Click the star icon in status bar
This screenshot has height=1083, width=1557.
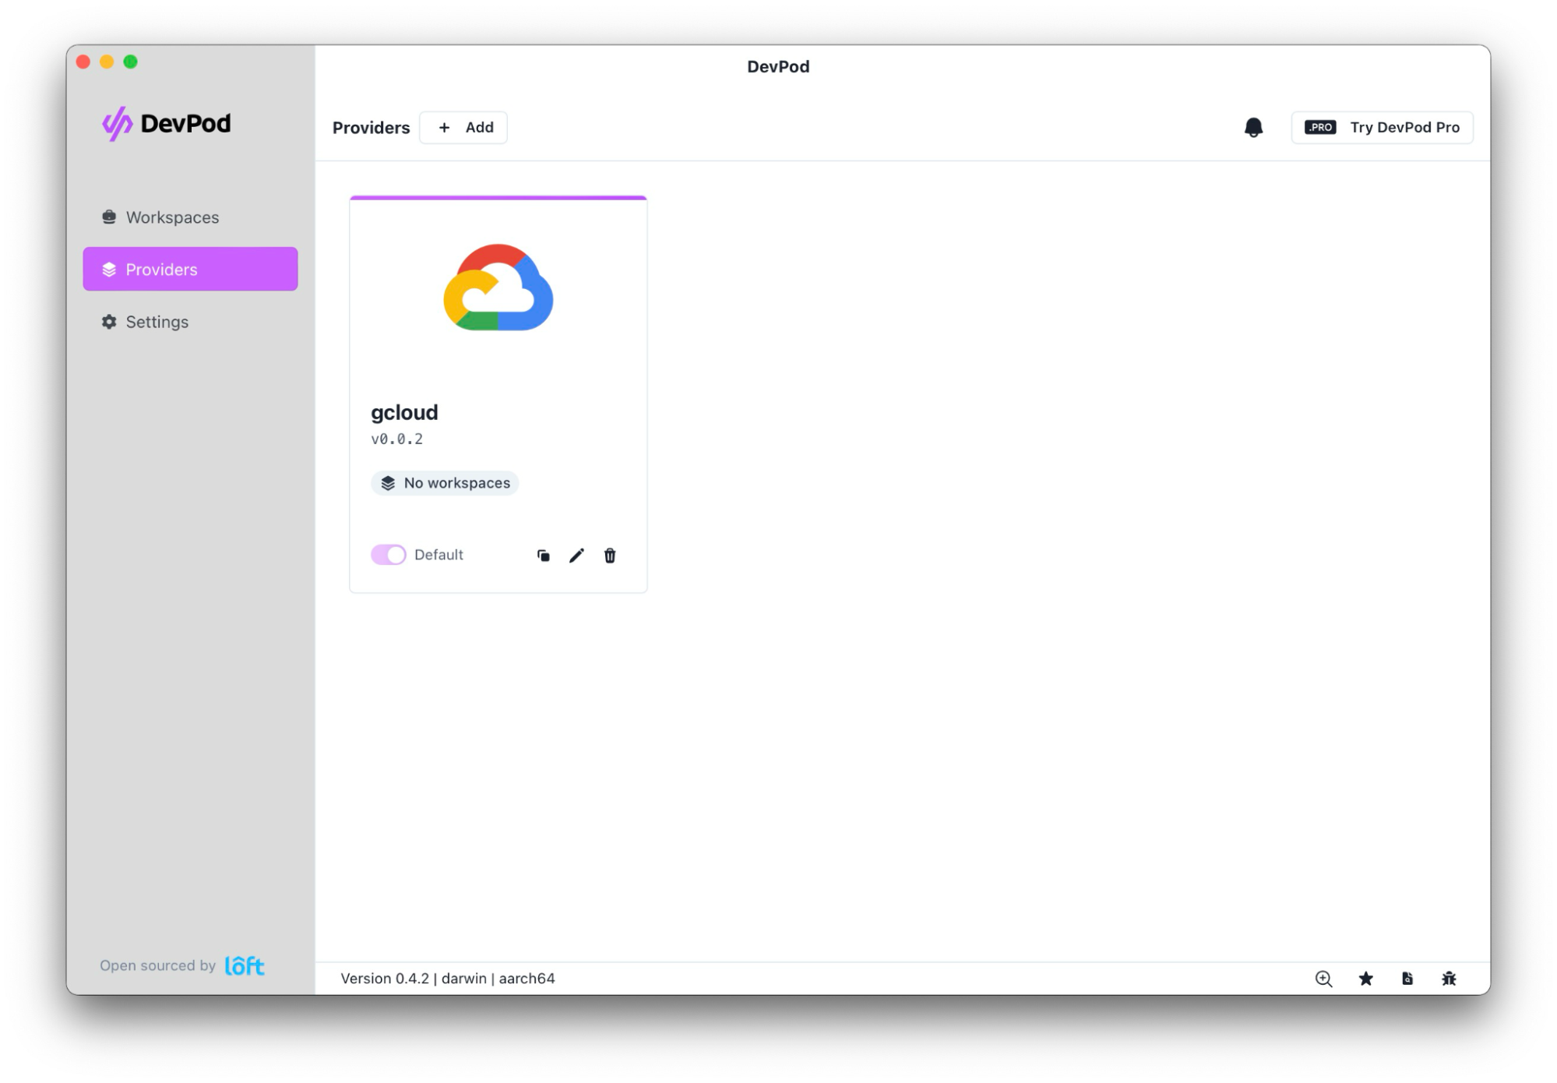1365,979
